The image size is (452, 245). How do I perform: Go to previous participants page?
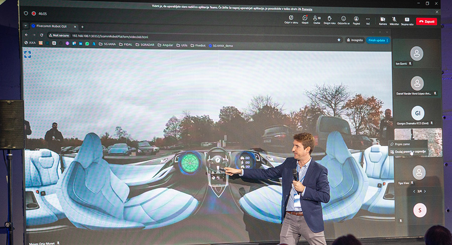tap(414, 191)
